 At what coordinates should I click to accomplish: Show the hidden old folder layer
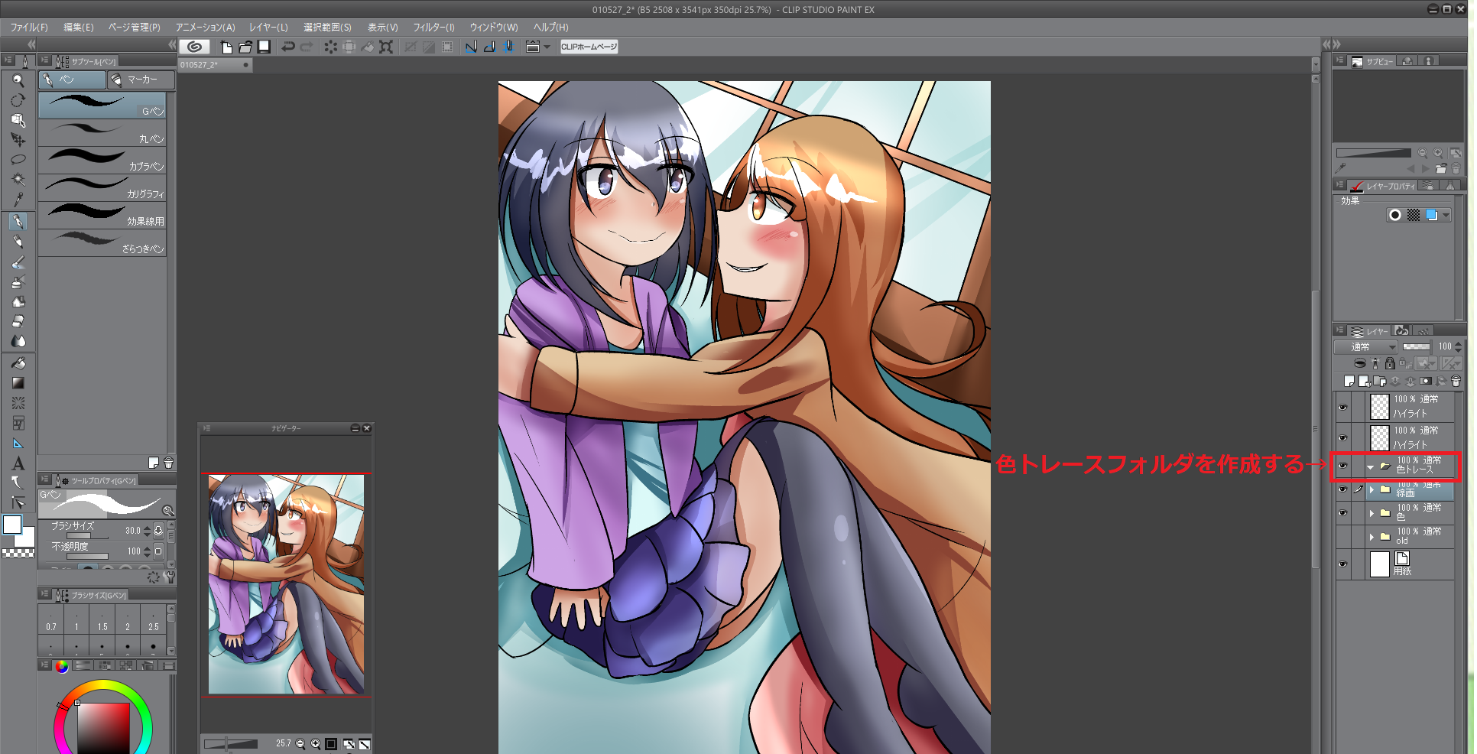(1343, 537)
